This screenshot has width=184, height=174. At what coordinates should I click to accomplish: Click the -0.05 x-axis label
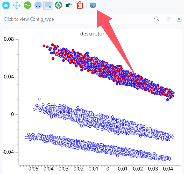click(x=33, y=169)
